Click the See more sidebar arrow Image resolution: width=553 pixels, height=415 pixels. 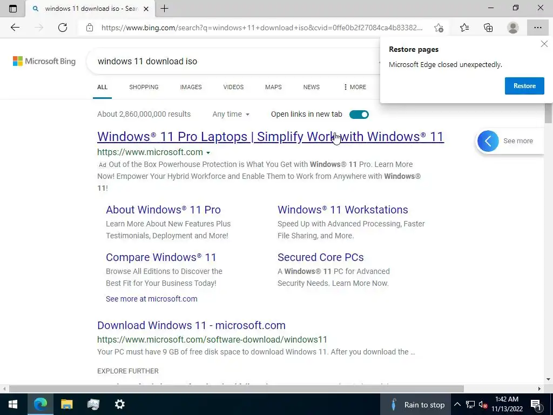point(488,141)
